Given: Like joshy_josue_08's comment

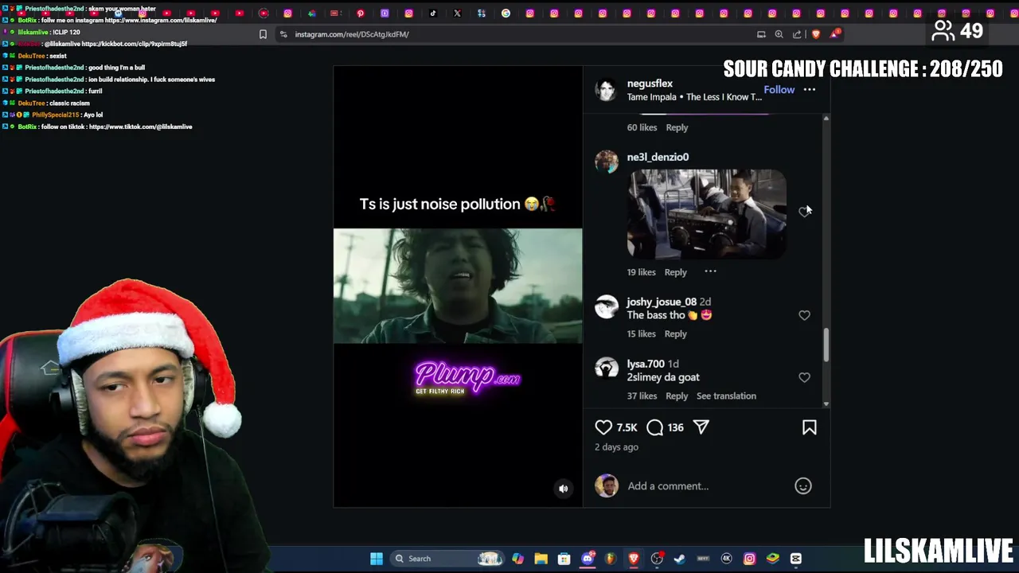Looking at the screenshot, I should [x=804, y=315].
